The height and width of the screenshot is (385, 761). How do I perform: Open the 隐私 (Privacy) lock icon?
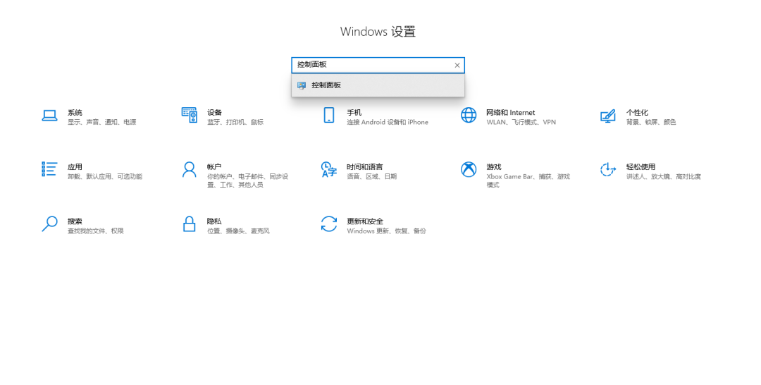coord(189,224)
